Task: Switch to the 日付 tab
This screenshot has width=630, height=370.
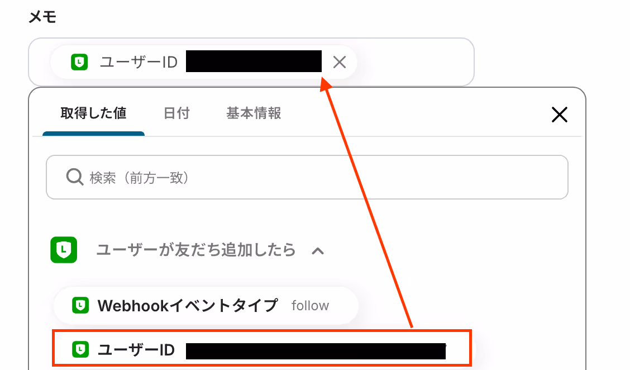Action: (176, 113)
